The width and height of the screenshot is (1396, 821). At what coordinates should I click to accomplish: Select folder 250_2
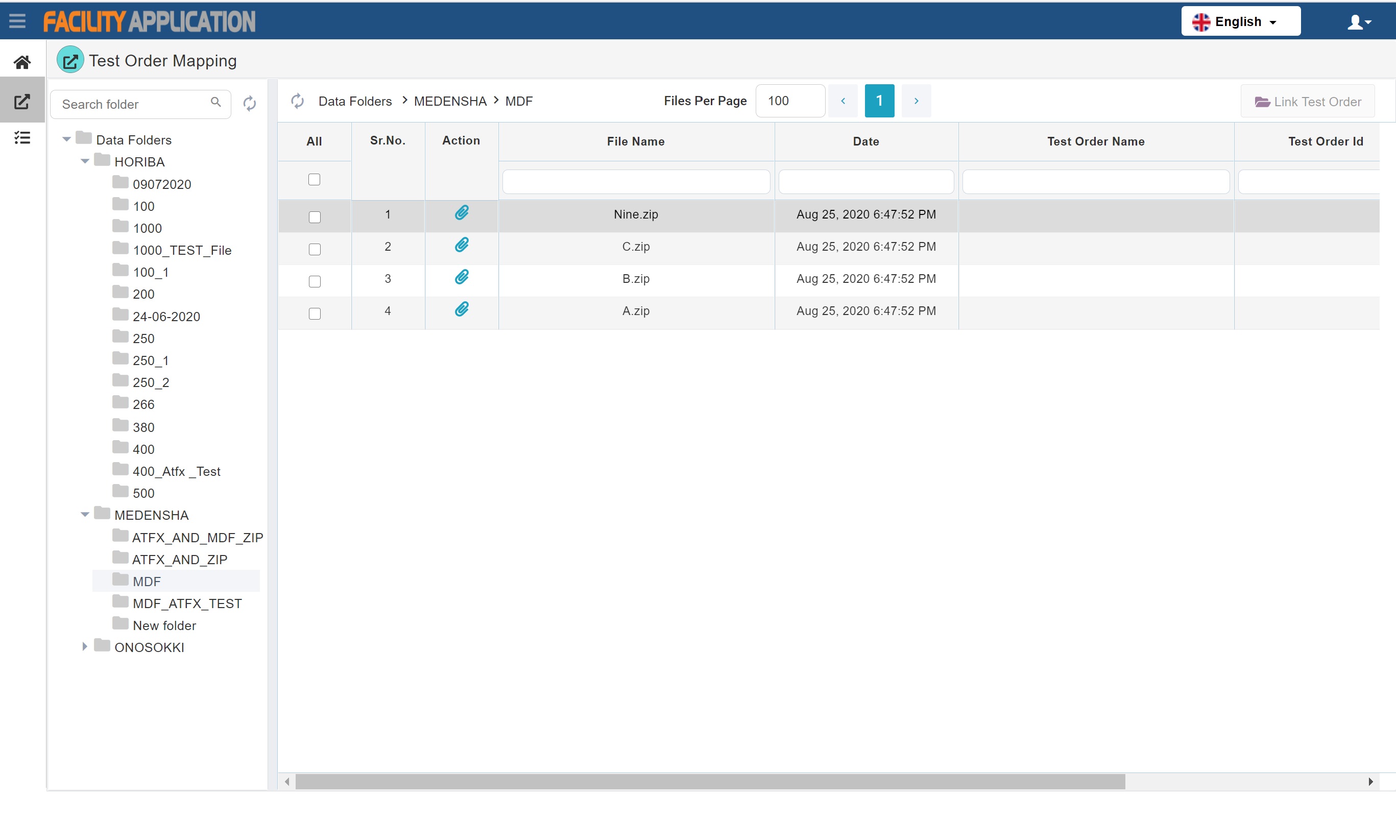(151, 382)
